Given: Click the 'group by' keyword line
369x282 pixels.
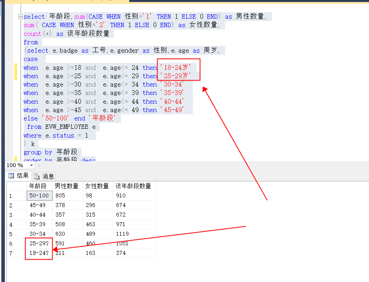Looking at the screenshot, I should [x=37, y=152].
